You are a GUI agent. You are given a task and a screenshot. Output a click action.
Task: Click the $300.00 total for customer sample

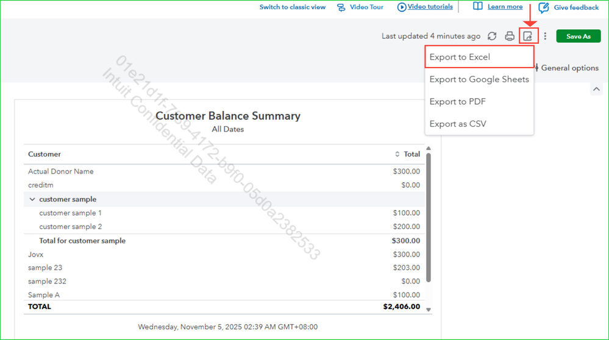[406, 241]
